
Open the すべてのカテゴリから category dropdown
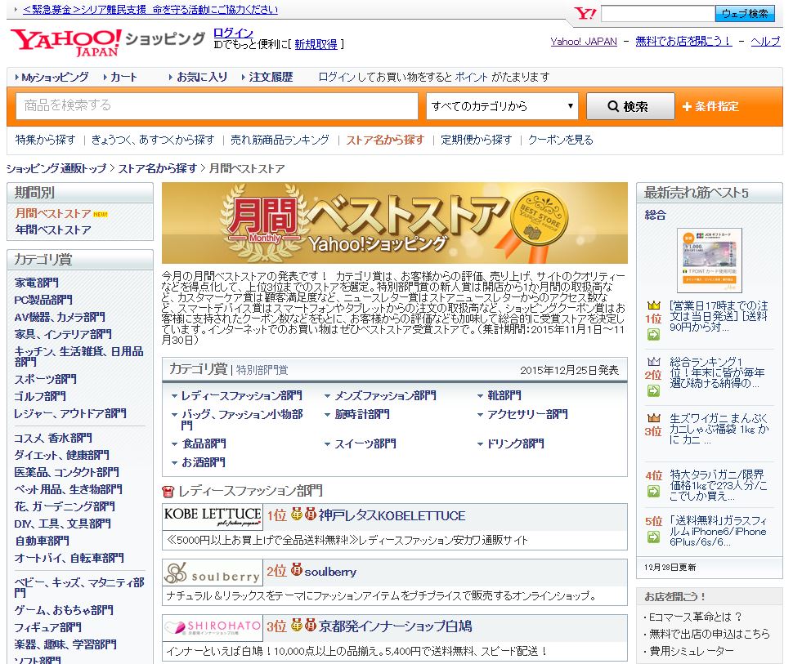(x=502, y=106)
